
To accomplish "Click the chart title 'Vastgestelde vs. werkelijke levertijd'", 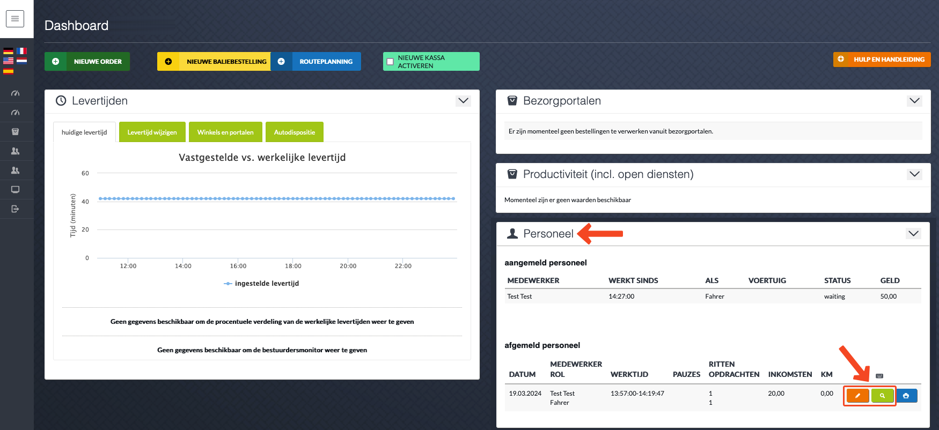I will pos(262,158).
